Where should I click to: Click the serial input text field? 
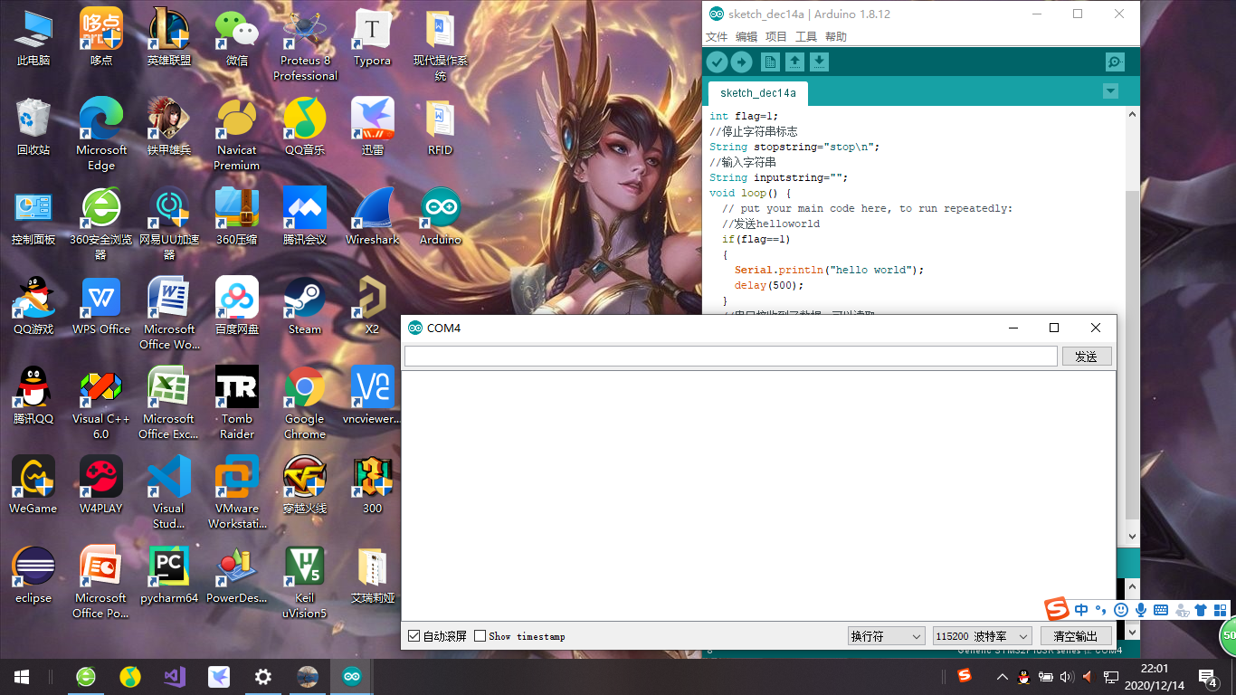[731, 357]
